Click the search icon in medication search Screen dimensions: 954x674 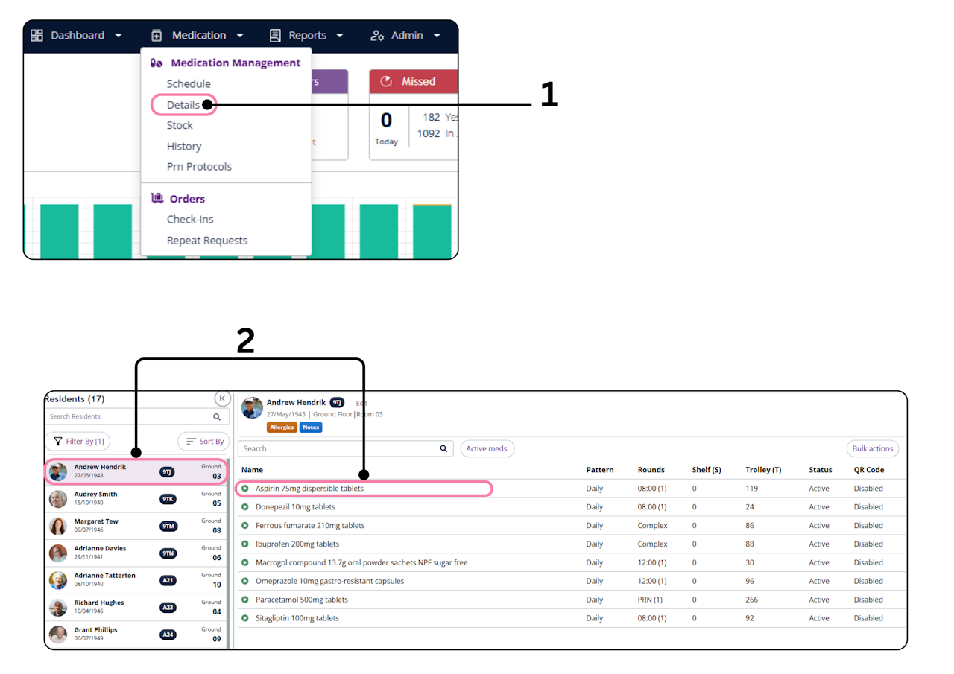coord(443,448)
